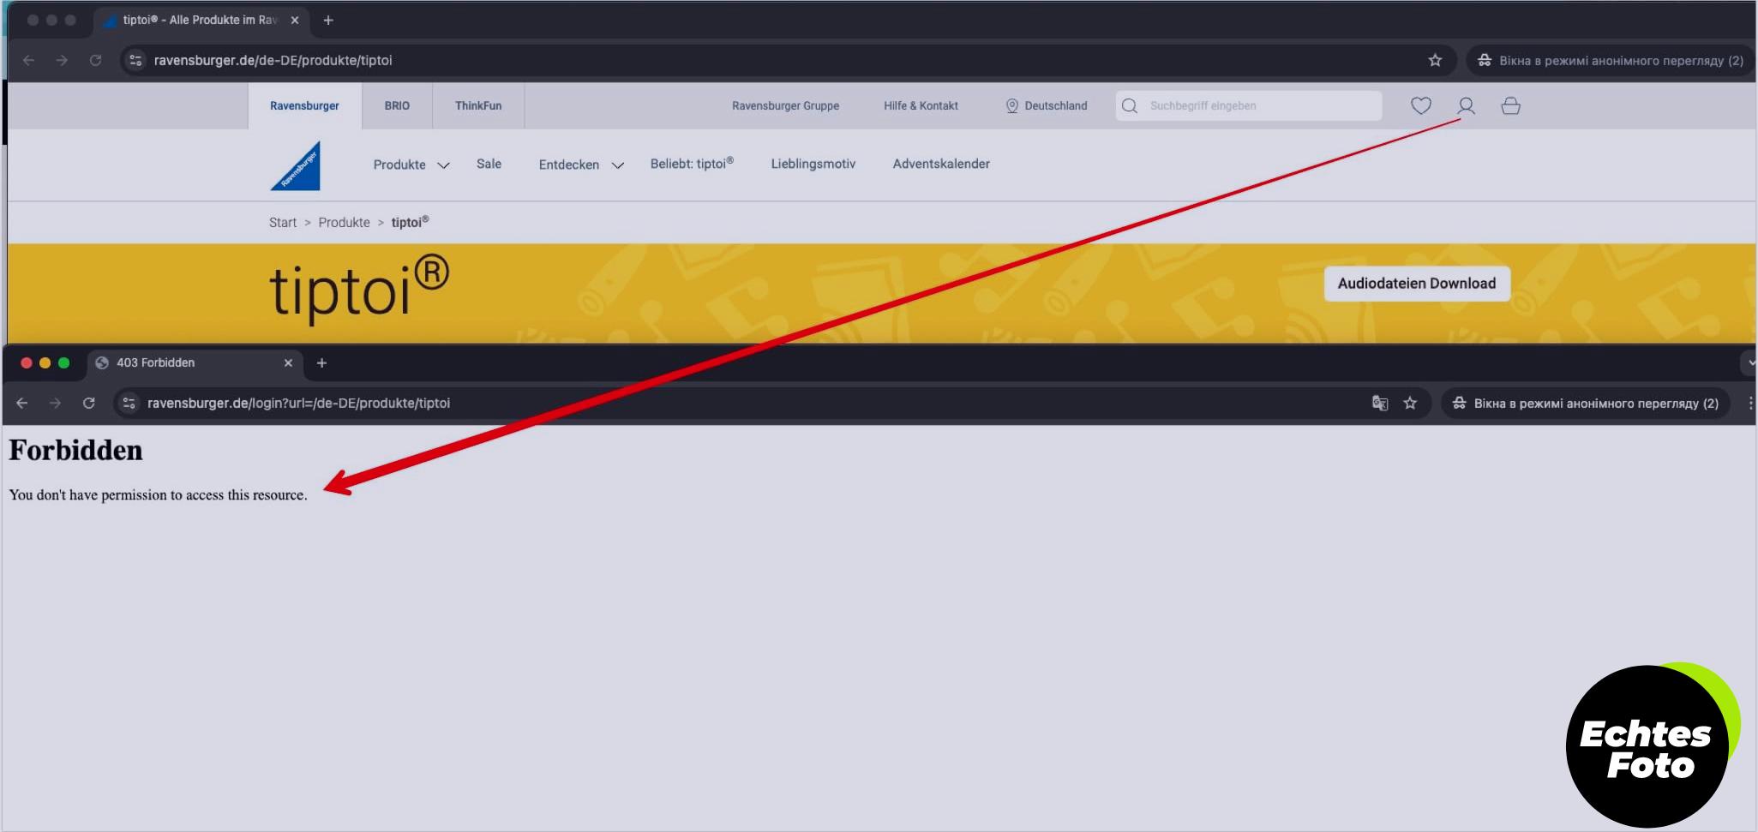The width and height of the screenshot is (1758, 832).
Task: Click the Ravensburger blue triangle logo
Action: [x=296, y=165]
